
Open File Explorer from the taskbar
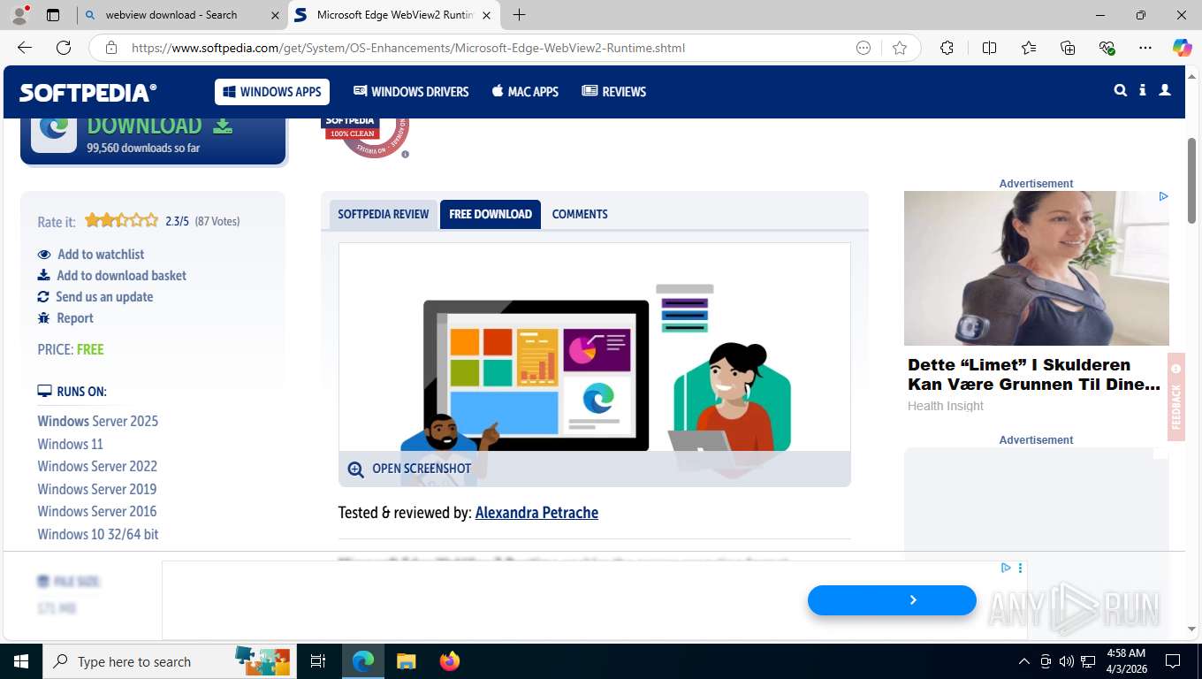406,661
